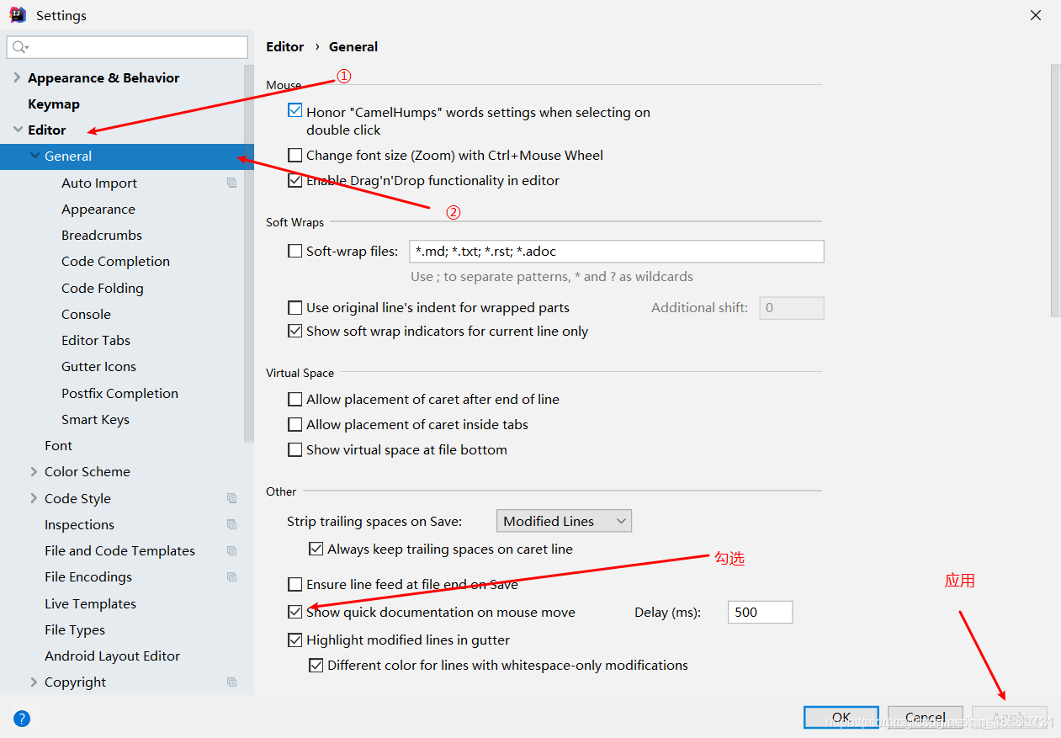
Task: Toggle Different color for whitespace-only modifications
Action: tap(316, 665)
